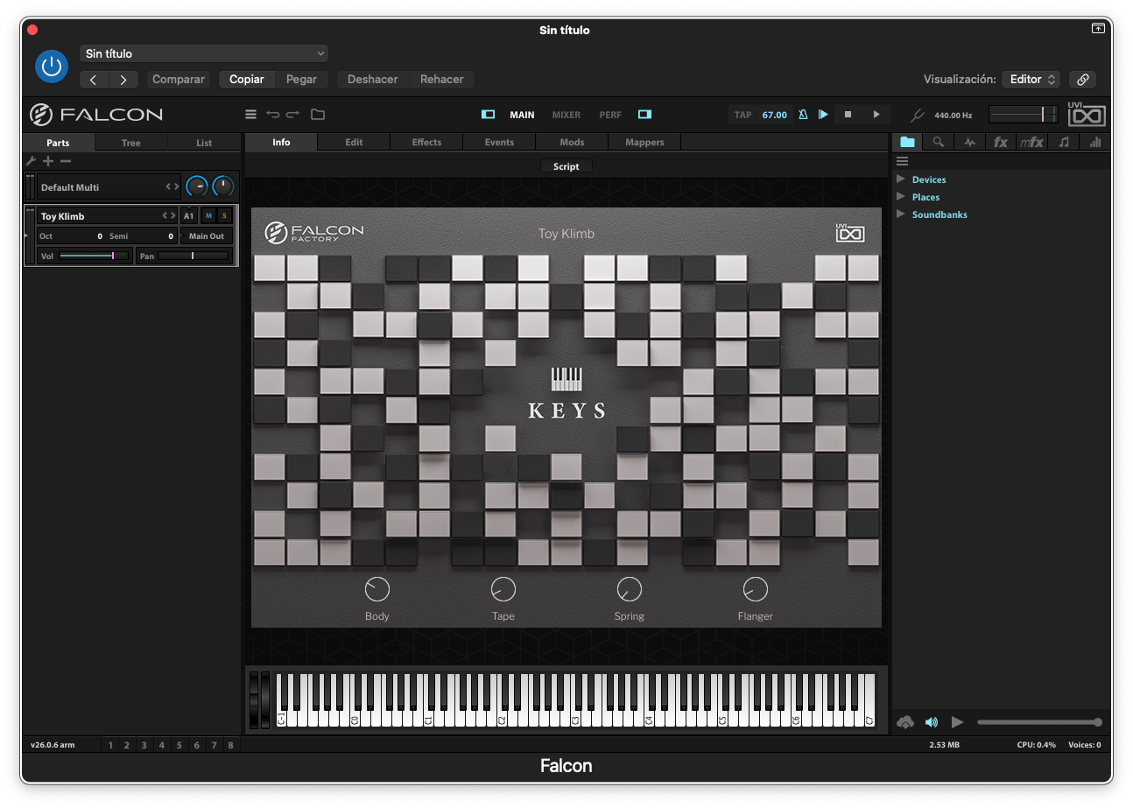Switch to the List tab

(x=204, y=143)
